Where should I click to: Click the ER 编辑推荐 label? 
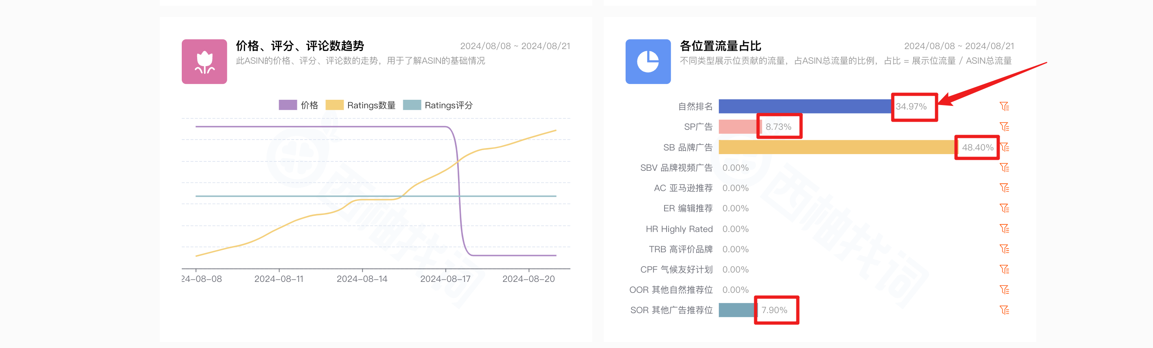click(688, 208)
